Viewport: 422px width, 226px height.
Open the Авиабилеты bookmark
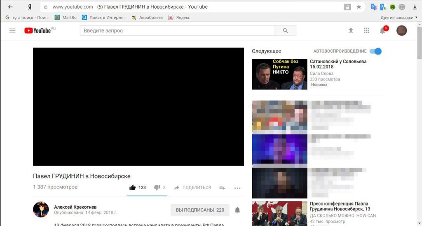148,18
